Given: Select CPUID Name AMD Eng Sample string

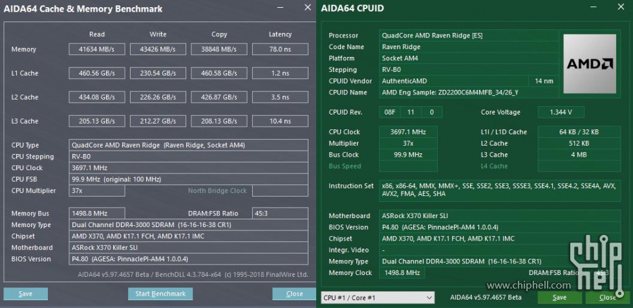Looking at the screenshot, I should pos(469,92).
